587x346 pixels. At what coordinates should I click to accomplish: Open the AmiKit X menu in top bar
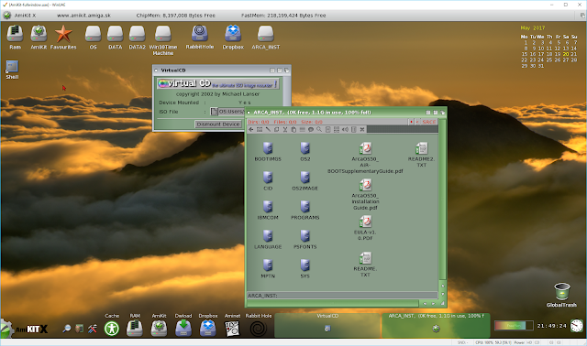(25, 16)
